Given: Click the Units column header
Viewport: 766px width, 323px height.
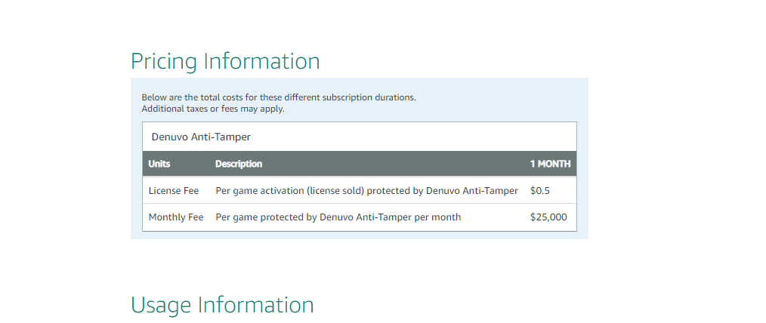Looking at the screenshot, I should [x=159, y=164].
